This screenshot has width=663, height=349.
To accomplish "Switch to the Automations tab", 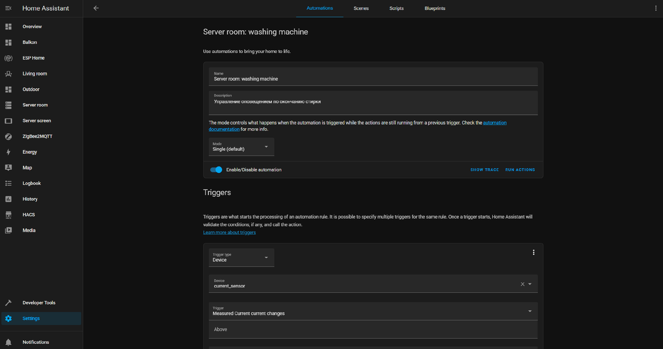I will (x=319, y=8).
